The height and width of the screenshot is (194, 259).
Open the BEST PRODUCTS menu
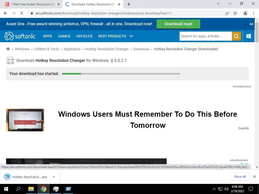(x=112, y=36)
